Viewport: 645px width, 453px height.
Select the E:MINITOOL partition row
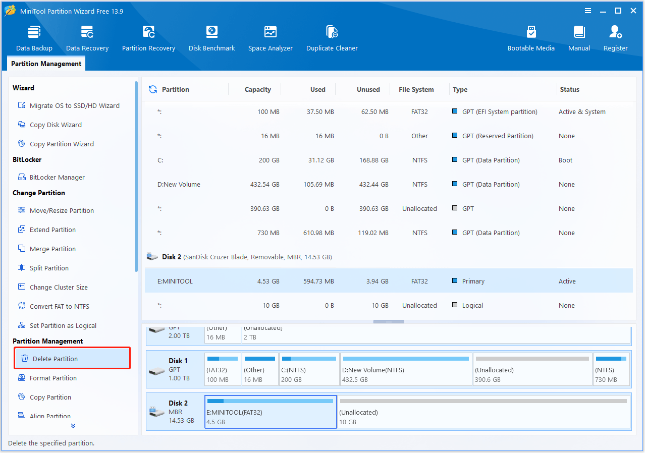389,281
